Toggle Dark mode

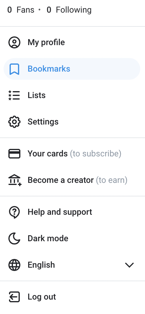tap(72, 239)
